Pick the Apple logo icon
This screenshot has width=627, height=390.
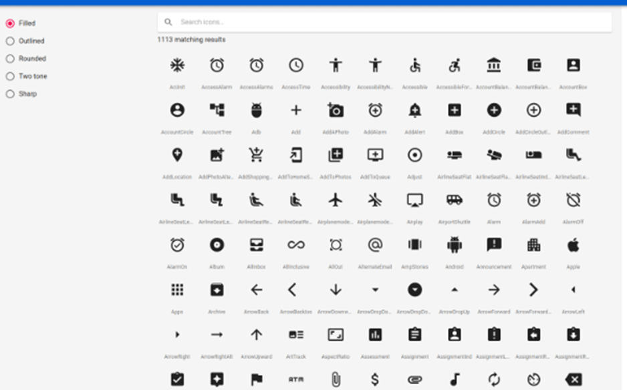[x=573, y=244]
